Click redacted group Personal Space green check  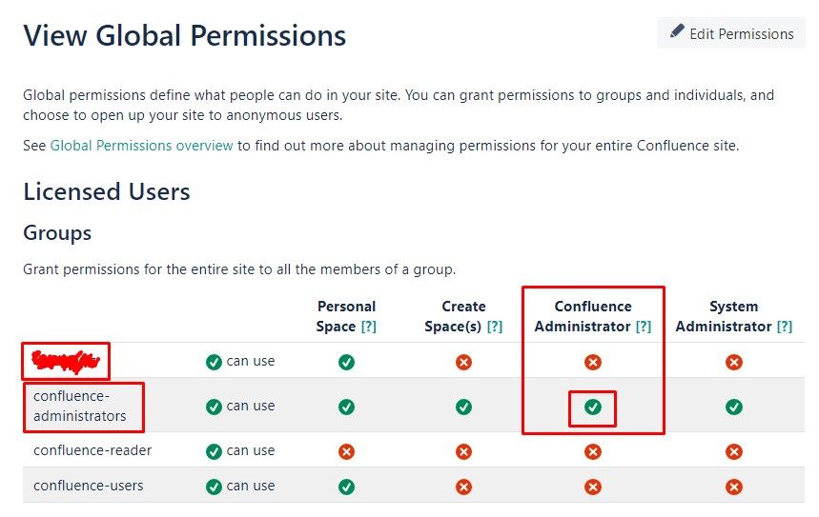tap(346, 362)
